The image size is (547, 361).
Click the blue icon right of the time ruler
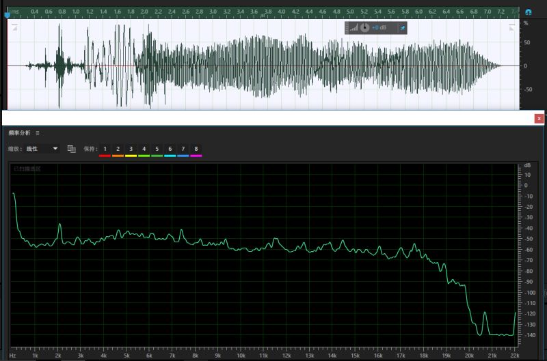[529, 12]
